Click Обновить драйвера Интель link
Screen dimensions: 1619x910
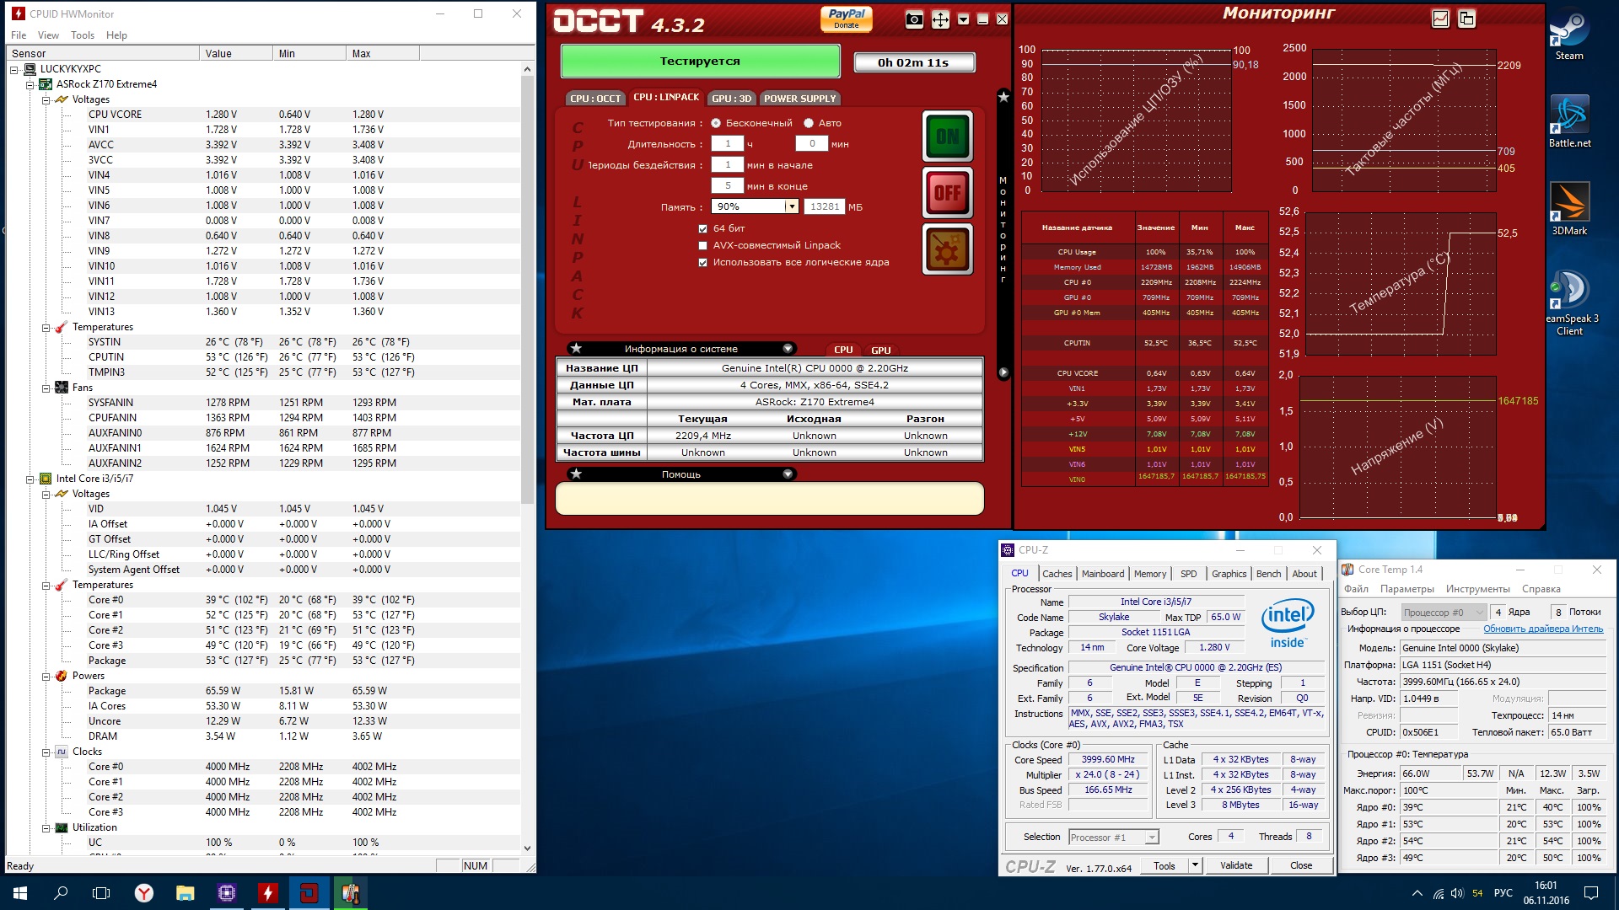(1542, 629)
